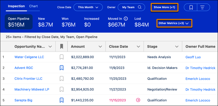This screenshot has width=218, height=106.
Task: Select the Open Pipeline $516M metric
Action: click(19, 22)
